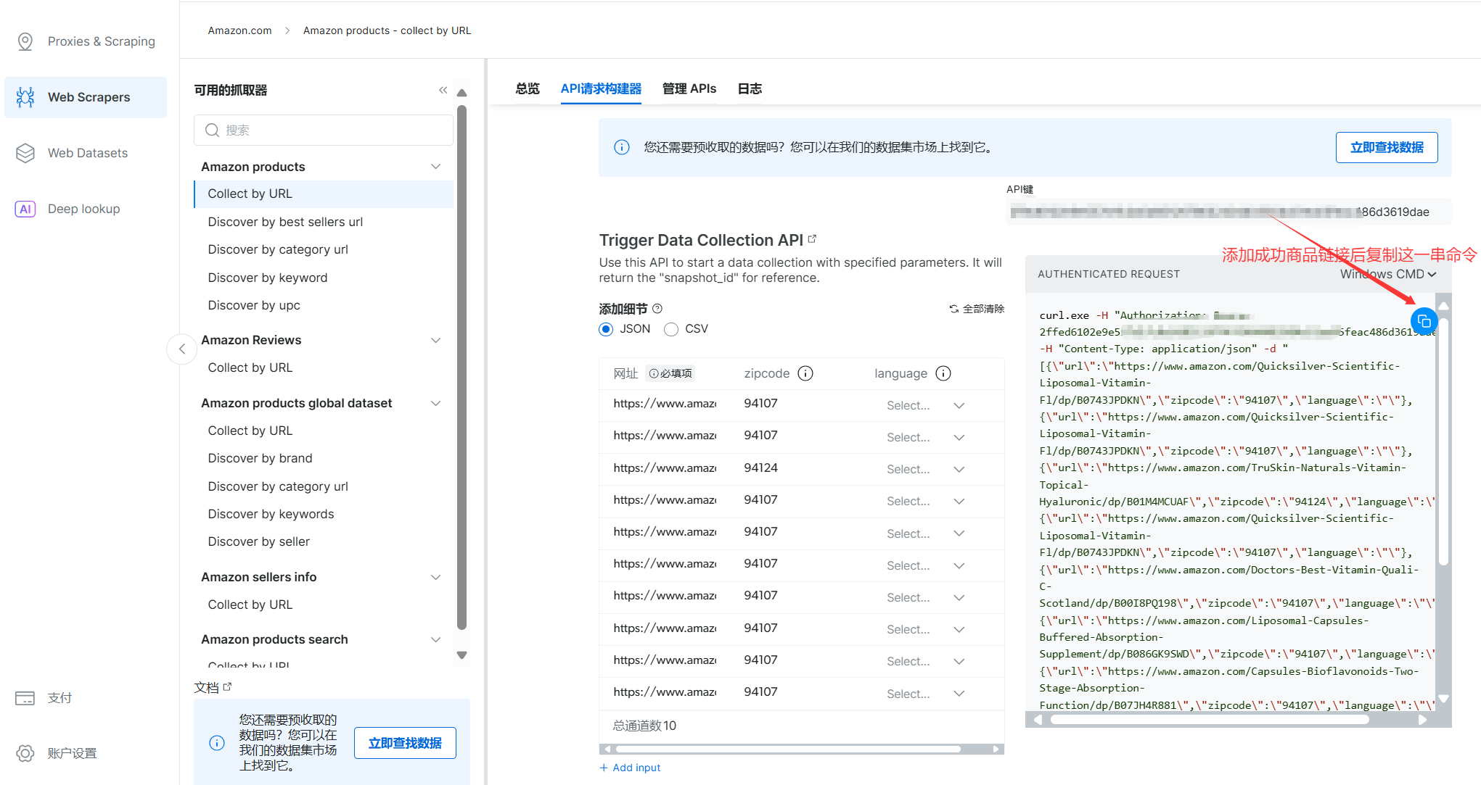The image size is (1481, 785).
Task: Select Collect by URL under Amazon products
Action: (x=324, y=194)
